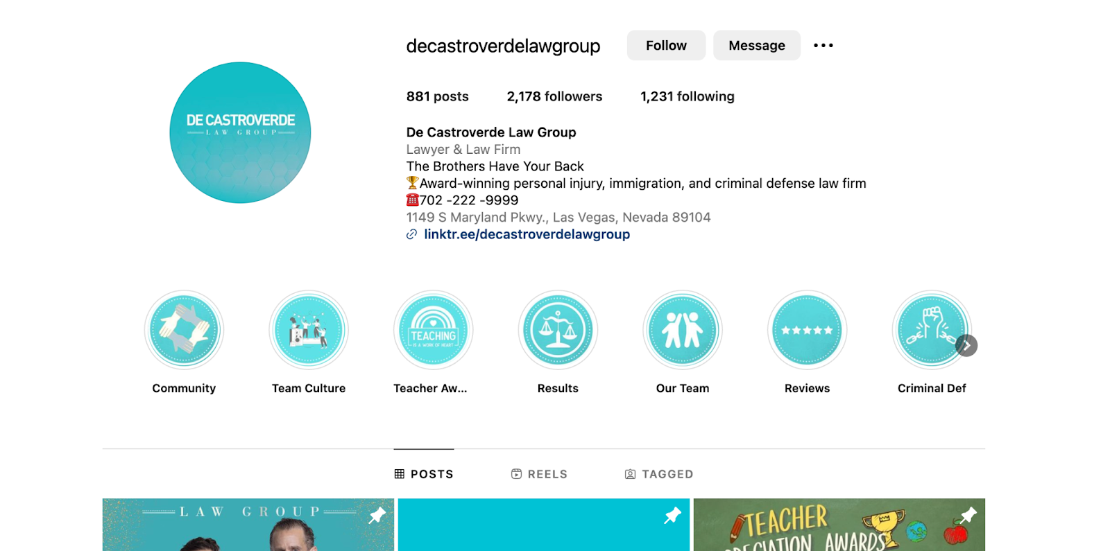Switch to the Tagged tab
The height and width of the screenshot is (551, 1110).
(659, 474)
